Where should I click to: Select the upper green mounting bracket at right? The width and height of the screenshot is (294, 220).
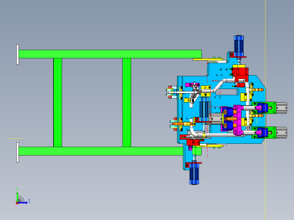(272, 108)
